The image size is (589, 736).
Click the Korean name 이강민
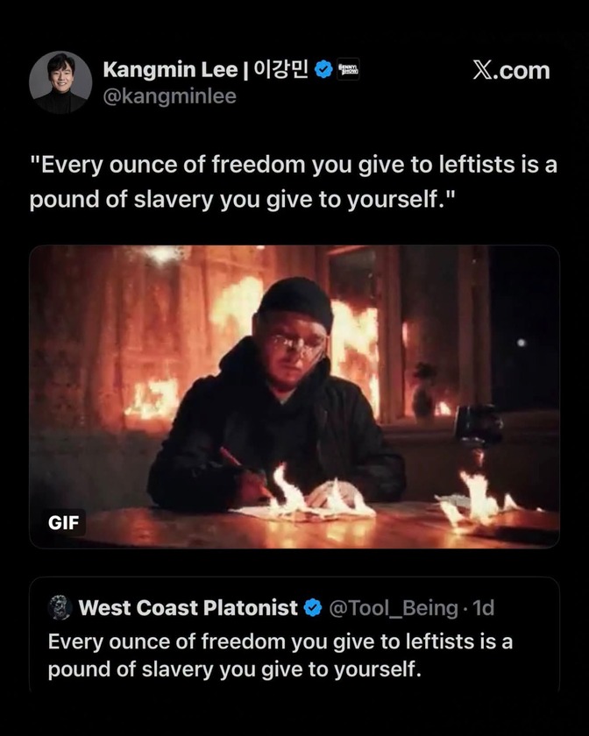[280, 69]
